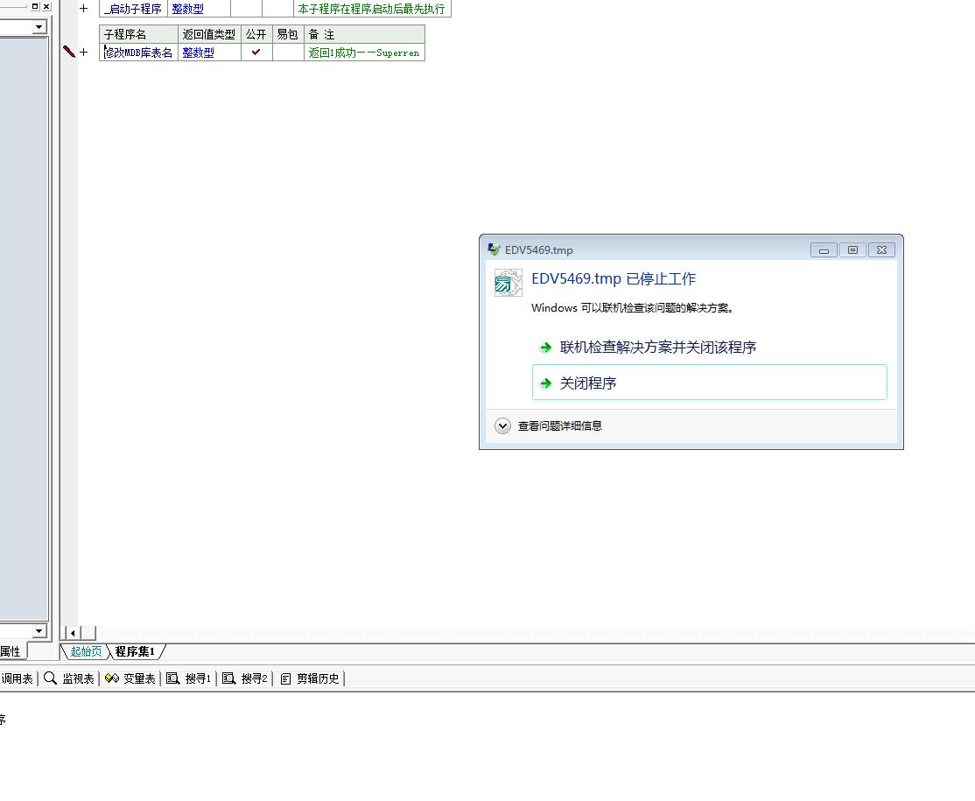Click the document icon of 剪辑历史

285,678
